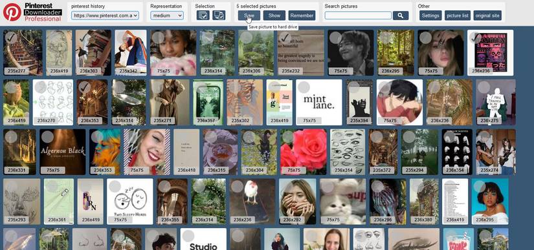This screenshot has height=250, width=534.
Task: Uncheck the 236x353 library interior picture's selection circle
Action: 85,87
